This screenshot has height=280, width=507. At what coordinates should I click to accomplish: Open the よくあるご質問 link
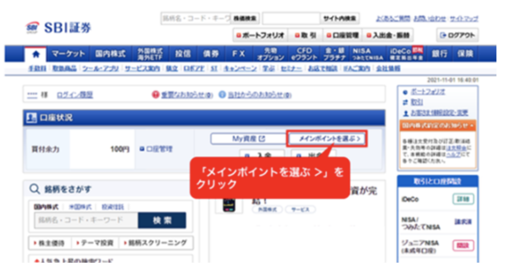click(393, 19)
